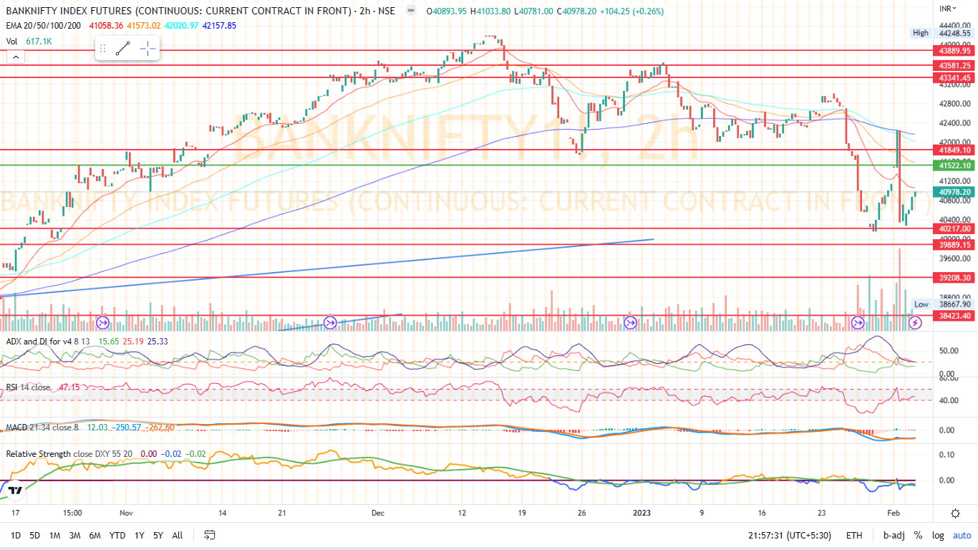The image size is (978, 550).
Task: Select the EMA 20/50/100/200 indicator legend
Action: pyautogui.click(x=43, y=25)
